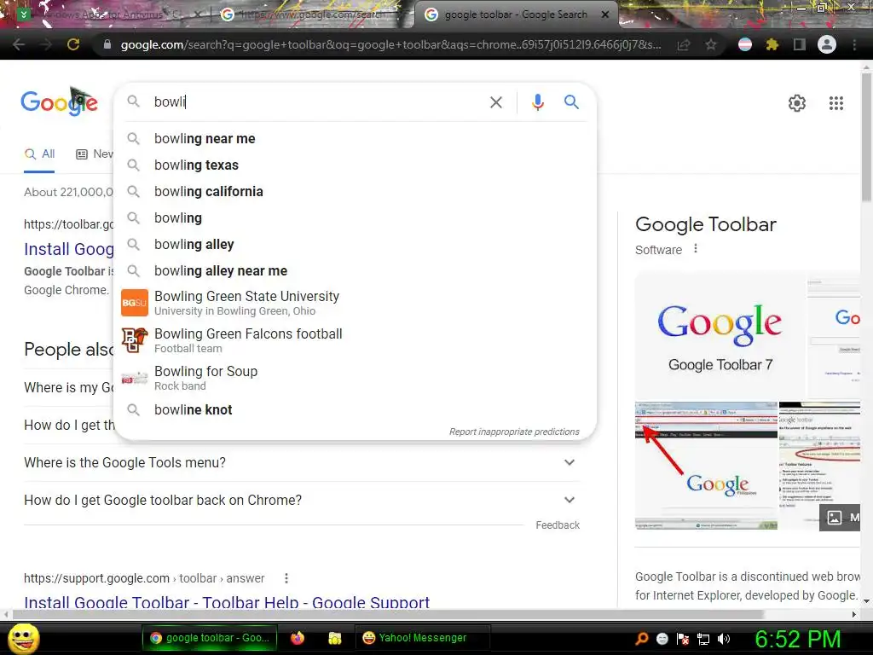
Task: Click the flag action center tray icon
Action: coord(683,639)
